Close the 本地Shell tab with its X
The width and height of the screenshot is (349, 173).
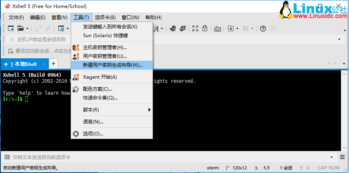point(44,64)
